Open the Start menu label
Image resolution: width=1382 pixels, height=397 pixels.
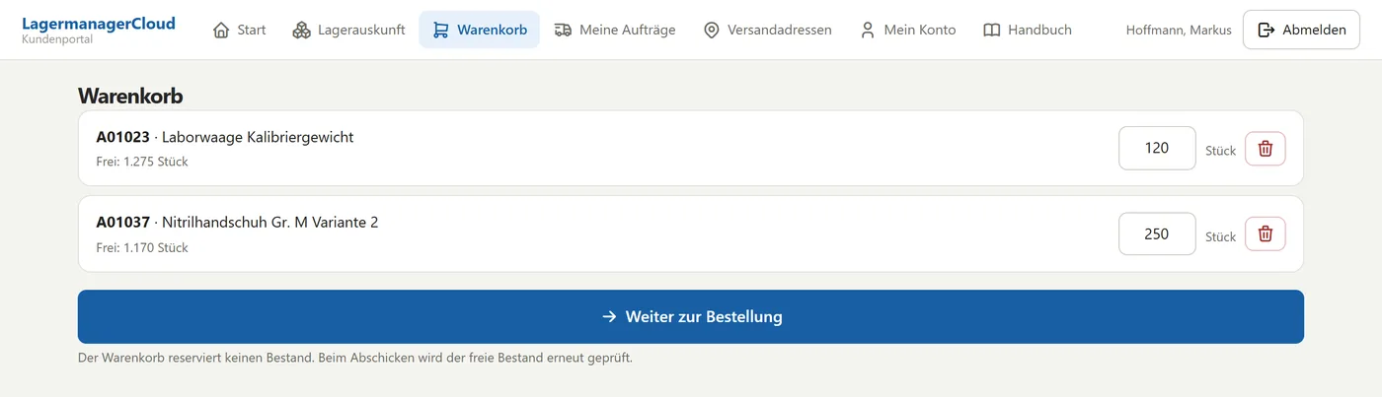tap(252, 30)
